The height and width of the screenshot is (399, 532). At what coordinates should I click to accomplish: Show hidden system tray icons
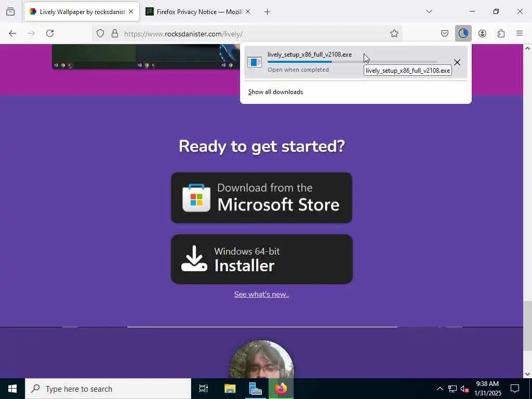coord(440,389)
